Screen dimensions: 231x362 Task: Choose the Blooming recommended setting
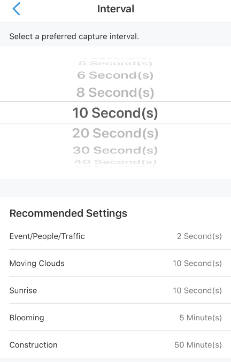115,318
